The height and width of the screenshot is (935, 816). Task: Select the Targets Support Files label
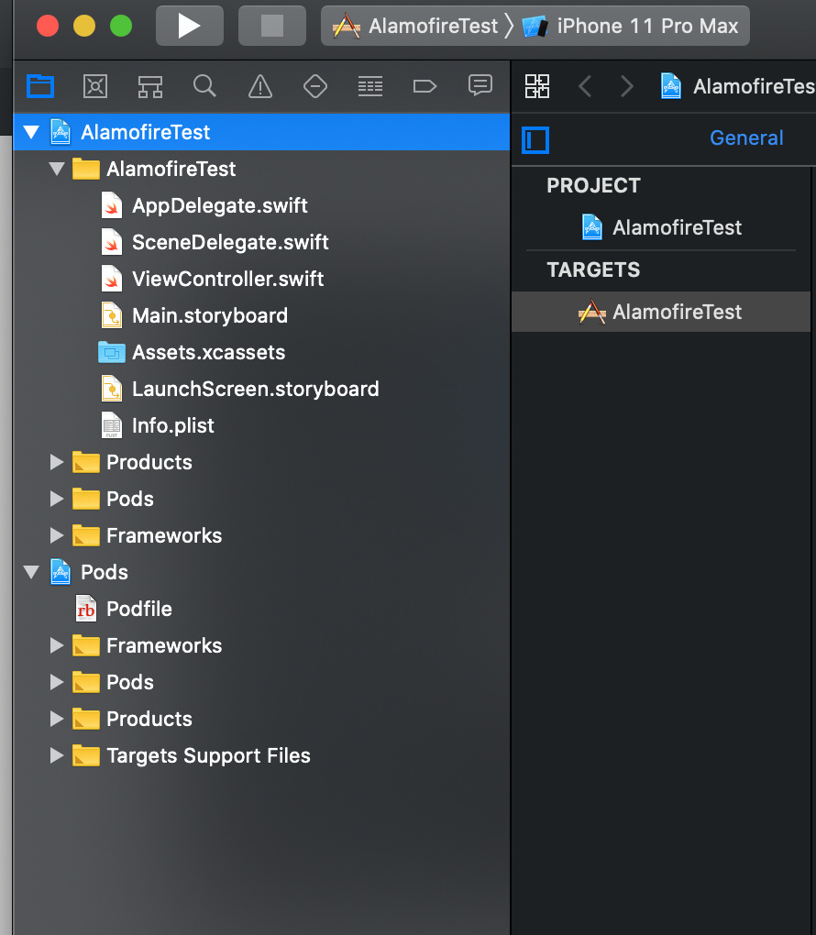click(x=208, y=755)
